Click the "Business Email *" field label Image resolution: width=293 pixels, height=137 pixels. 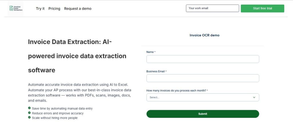156,71
